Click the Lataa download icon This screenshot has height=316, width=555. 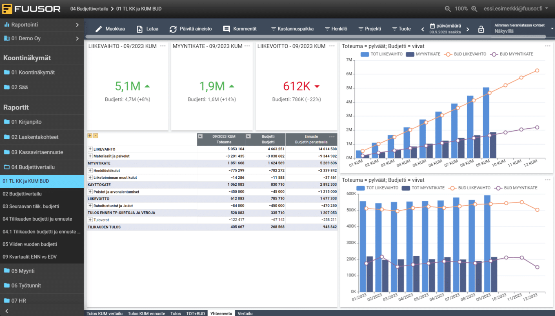point(140,29)
